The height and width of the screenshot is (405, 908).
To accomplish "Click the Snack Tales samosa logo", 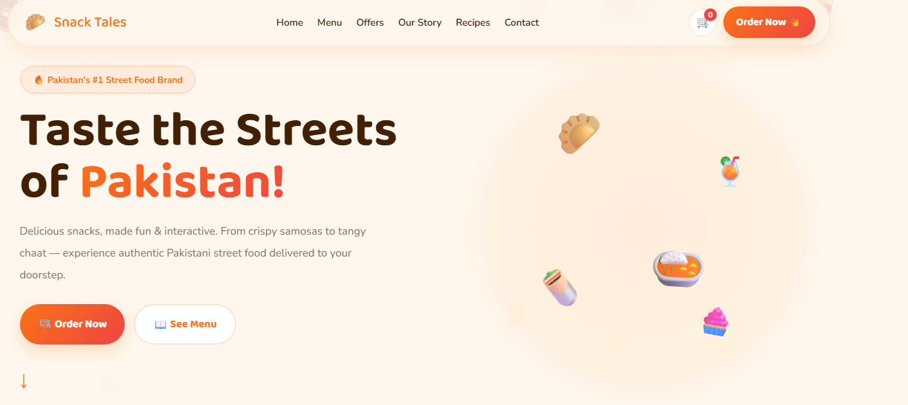I will coord(35,22).
